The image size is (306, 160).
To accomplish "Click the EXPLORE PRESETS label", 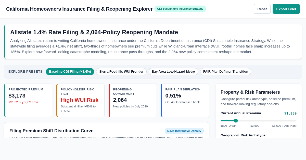I will click(x=26, y=72).
